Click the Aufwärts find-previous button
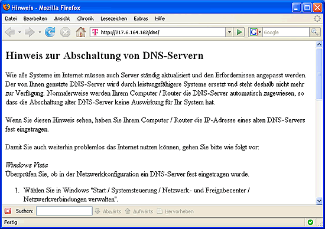This screenshot has height=229, width=325. point(139,211)
